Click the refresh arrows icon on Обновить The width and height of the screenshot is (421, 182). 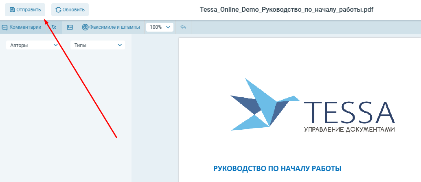click(x=58, y=10)
